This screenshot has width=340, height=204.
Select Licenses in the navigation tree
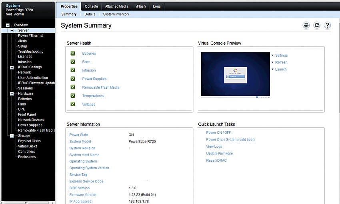25,56
